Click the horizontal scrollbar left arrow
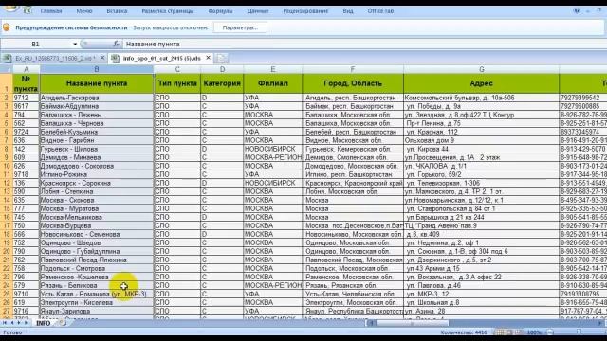607x341 pixels. click(x=371, y=323)
